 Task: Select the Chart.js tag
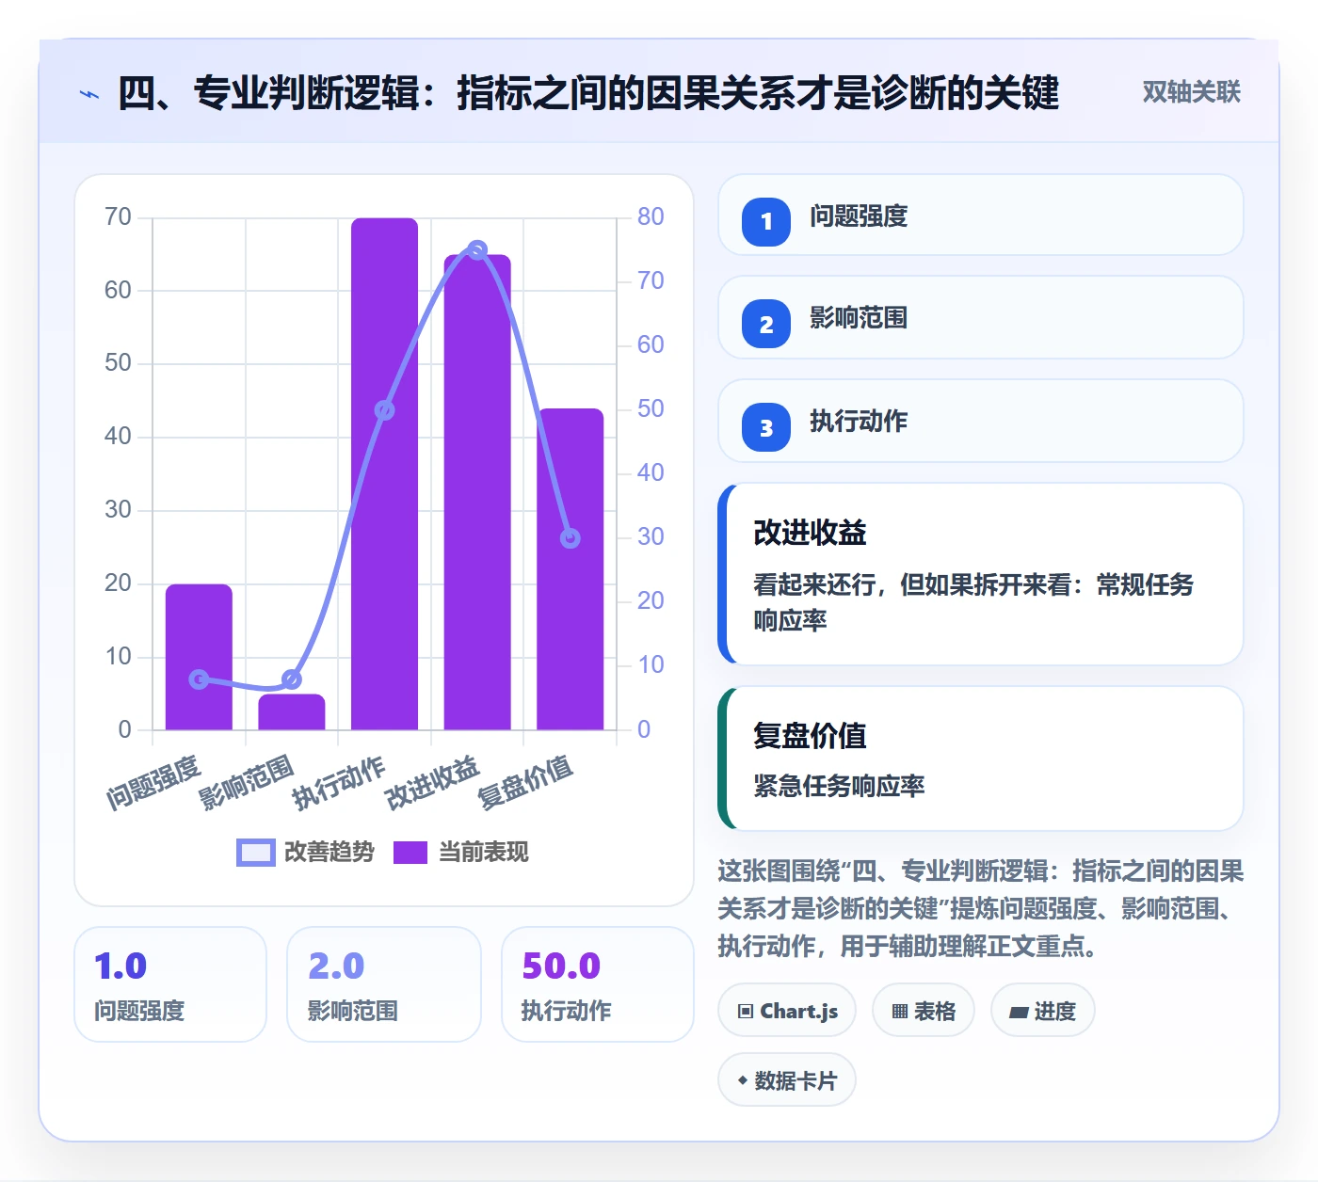[x=787, y=1011]
